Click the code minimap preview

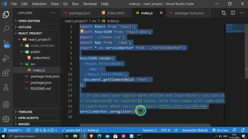click(235, 28)
